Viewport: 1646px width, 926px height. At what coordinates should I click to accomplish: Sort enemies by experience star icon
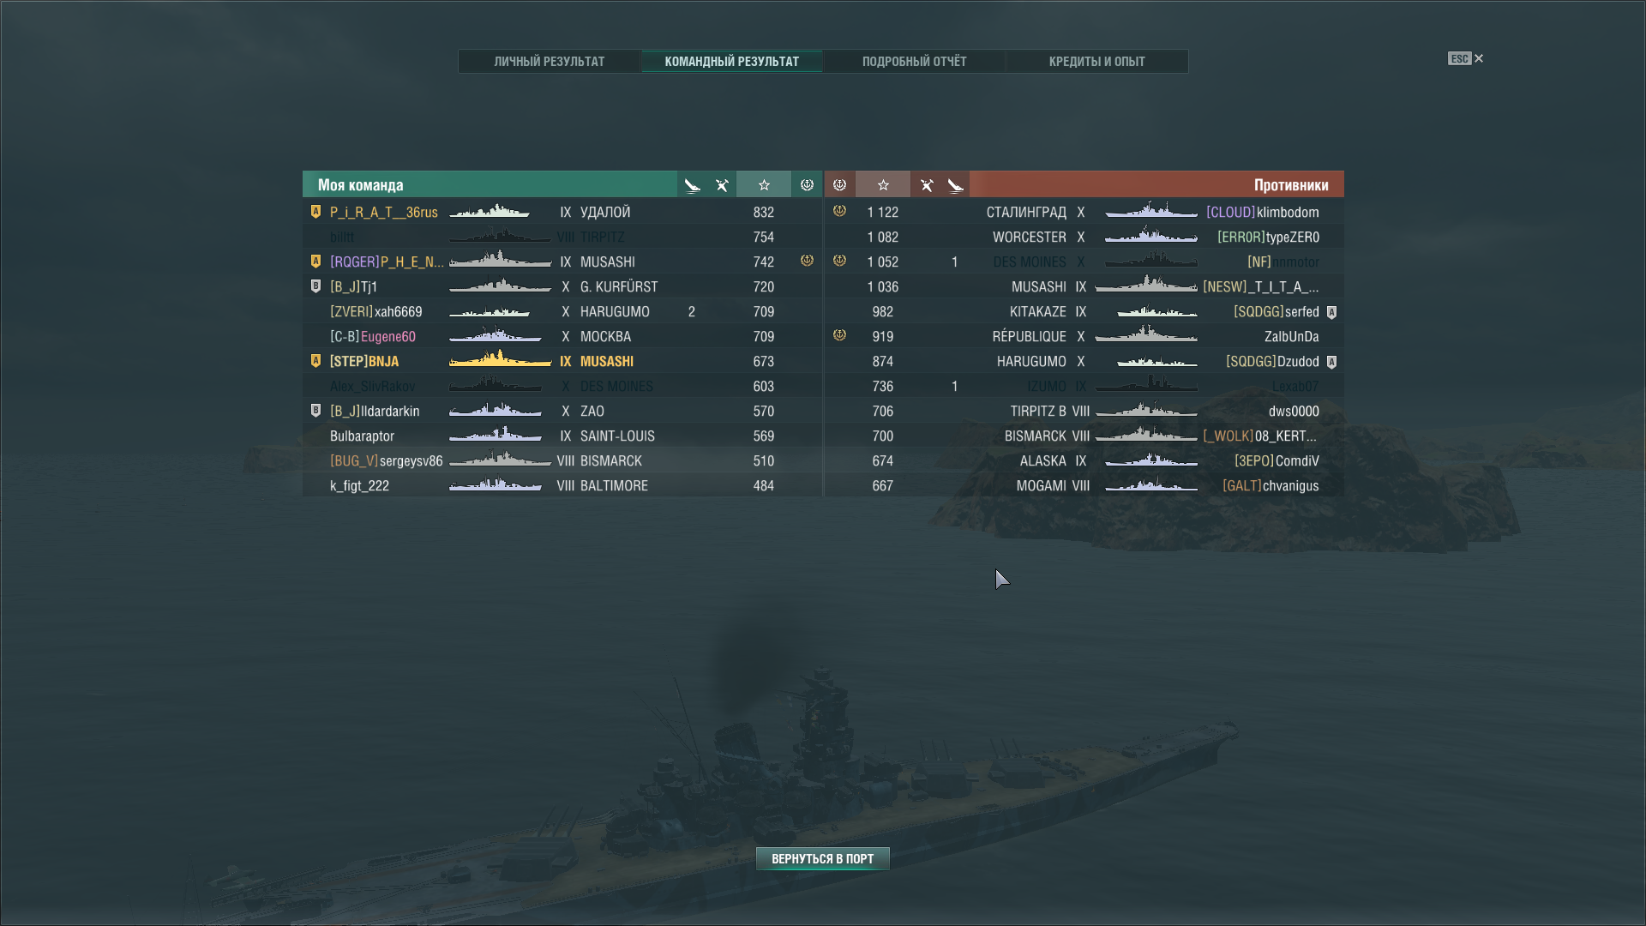(x=883, y=185)
